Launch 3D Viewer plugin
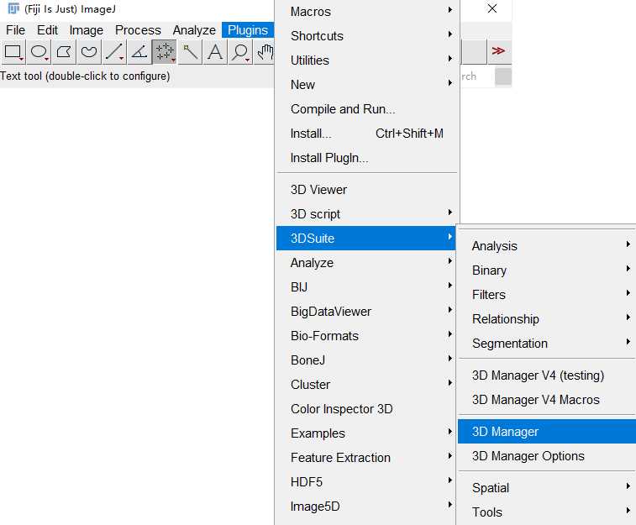This screenshot has width=636, height=525. click(x=366, y=189)
